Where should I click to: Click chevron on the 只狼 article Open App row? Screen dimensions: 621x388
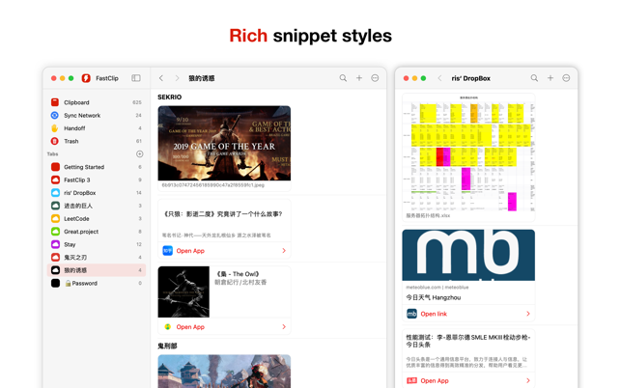[284, 251]
